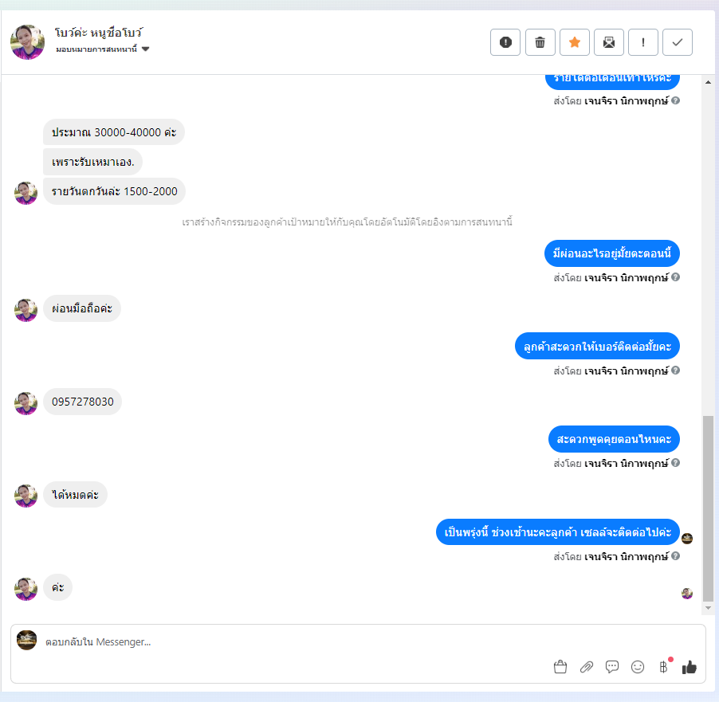Viewport: 719px width, 702px height.
Task: Mark the conversation as spam with the exclamation octagon icon
Action: coord(505,42)
